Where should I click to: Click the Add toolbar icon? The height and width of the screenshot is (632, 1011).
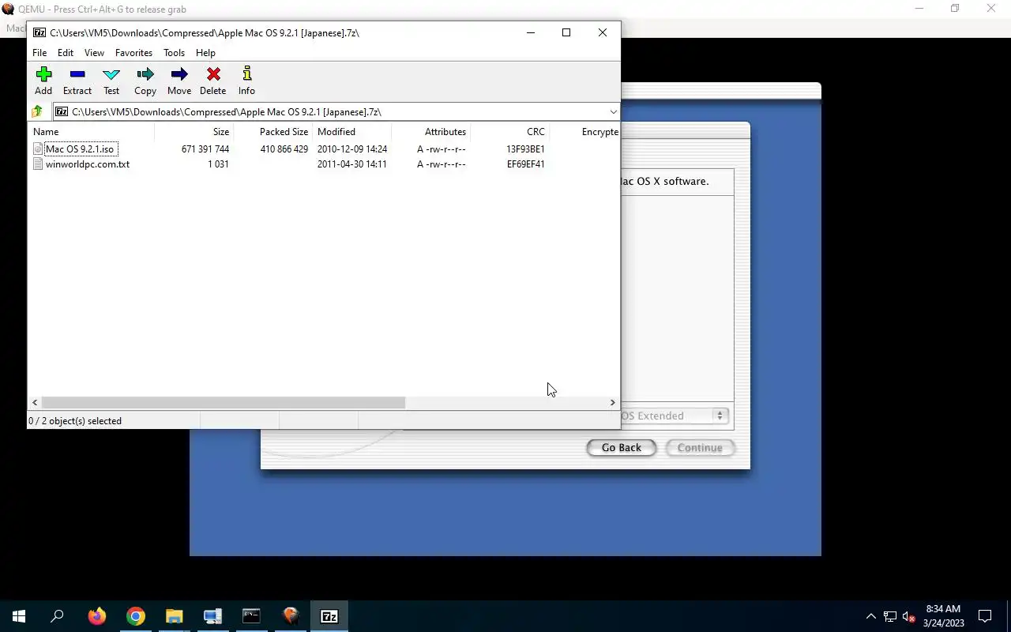[x=43, y=81]
